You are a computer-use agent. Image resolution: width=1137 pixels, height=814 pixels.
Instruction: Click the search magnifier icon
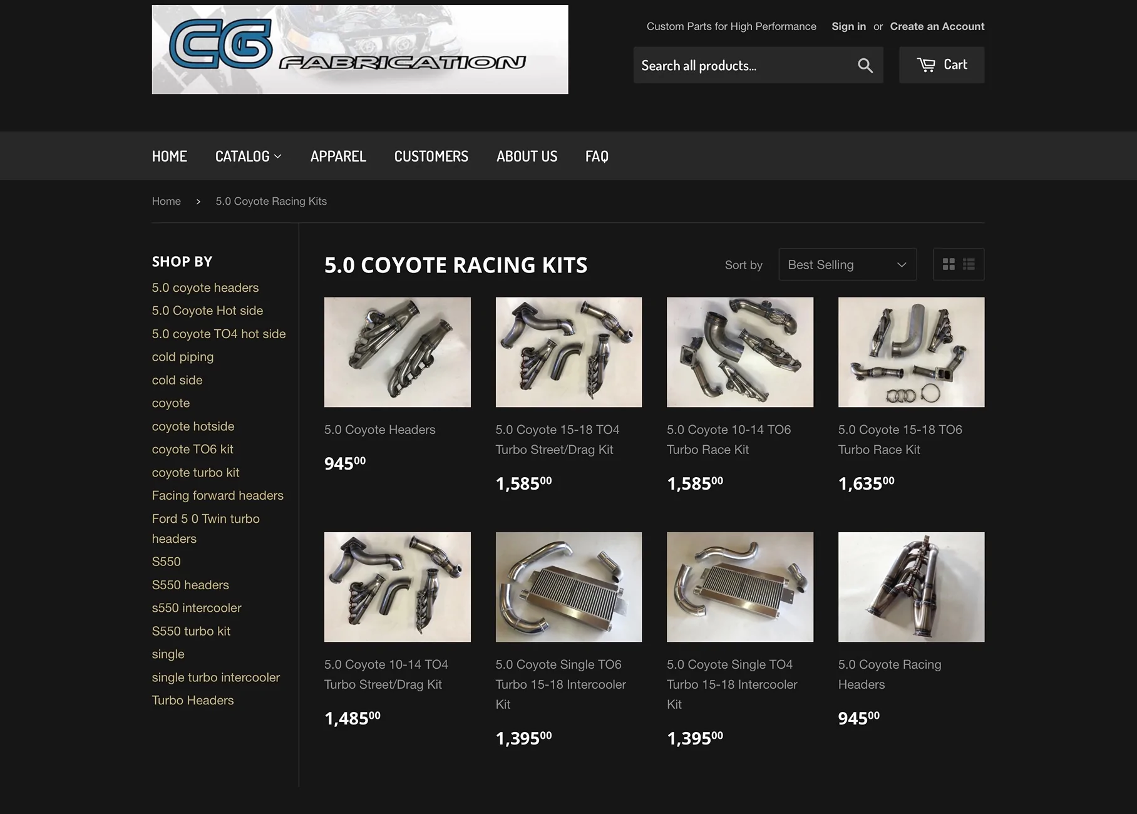[865, 65]
